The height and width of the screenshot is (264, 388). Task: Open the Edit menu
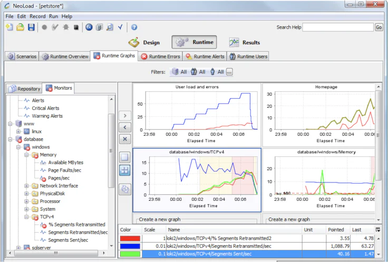[x=21, y=16]
